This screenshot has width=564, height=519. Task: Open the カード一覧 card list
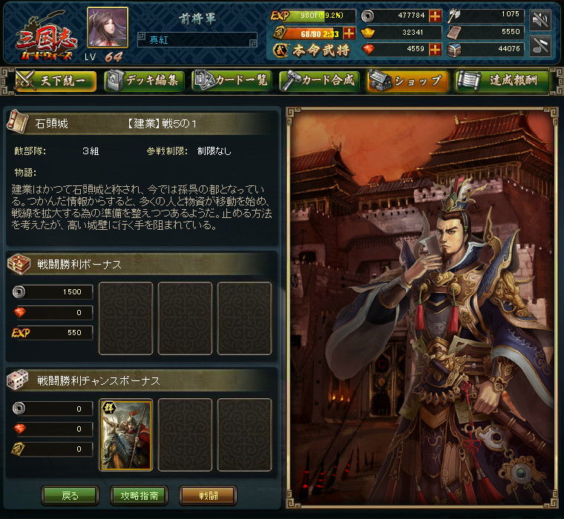click(232, 81)
